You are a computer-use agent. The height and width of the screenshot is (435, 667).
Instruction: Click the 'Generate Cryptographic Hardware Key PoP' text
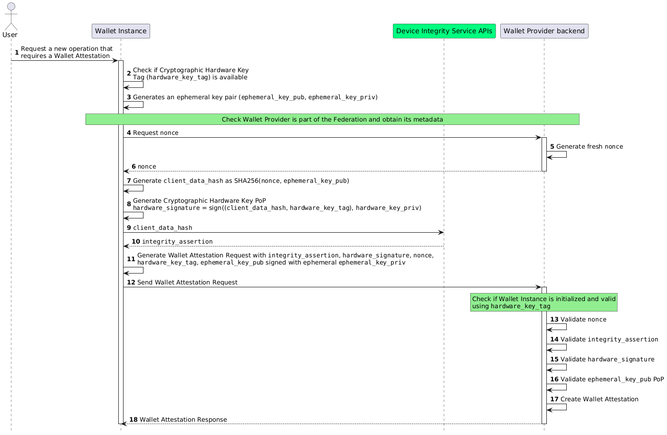(200, 201)
